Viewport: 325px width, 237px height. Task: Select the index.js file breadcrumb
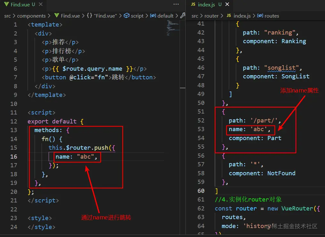tap(242, 16)
